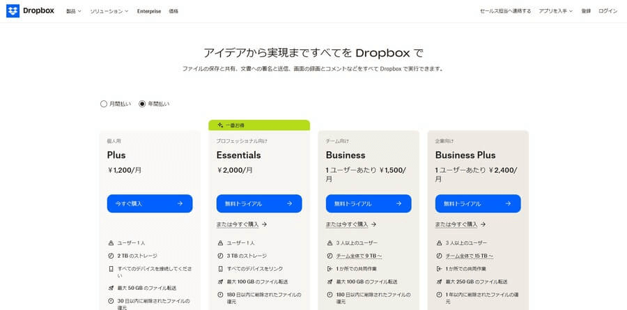627x310 pixels.
Task: Start 無料トライアル for Business
Action: [369, 203]
